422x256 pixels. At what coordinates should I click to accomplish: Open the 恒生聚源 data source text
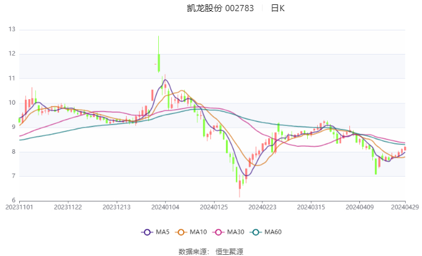pos(229,251)
